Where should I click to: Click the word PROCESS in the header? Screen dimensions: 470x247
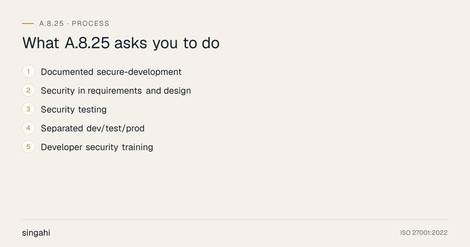(90, 24)
